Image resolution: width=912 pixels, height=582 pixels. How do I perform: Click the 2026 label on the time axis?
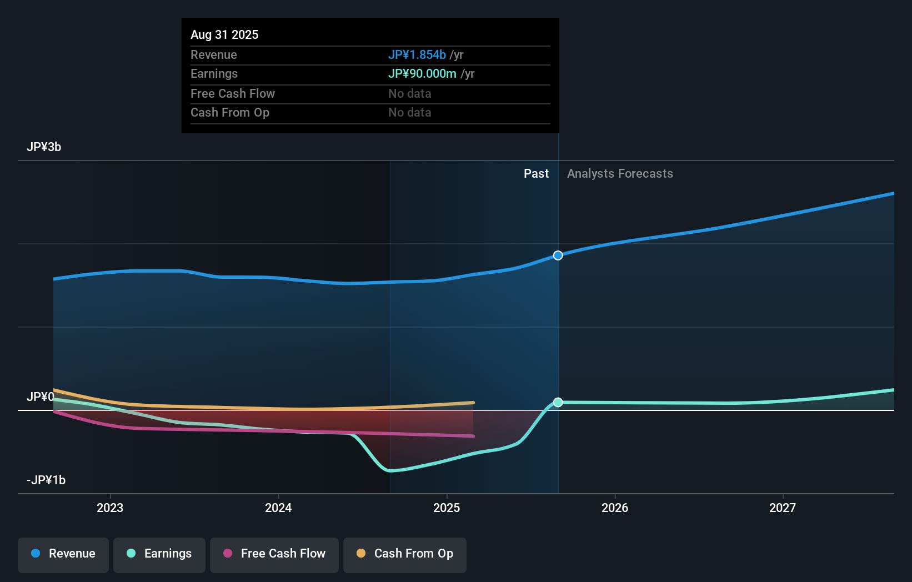point(614,507)
